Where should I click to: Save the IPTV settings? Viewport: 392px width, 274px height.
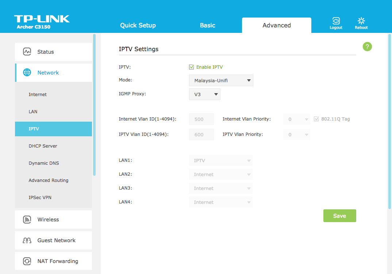(339, 216)
